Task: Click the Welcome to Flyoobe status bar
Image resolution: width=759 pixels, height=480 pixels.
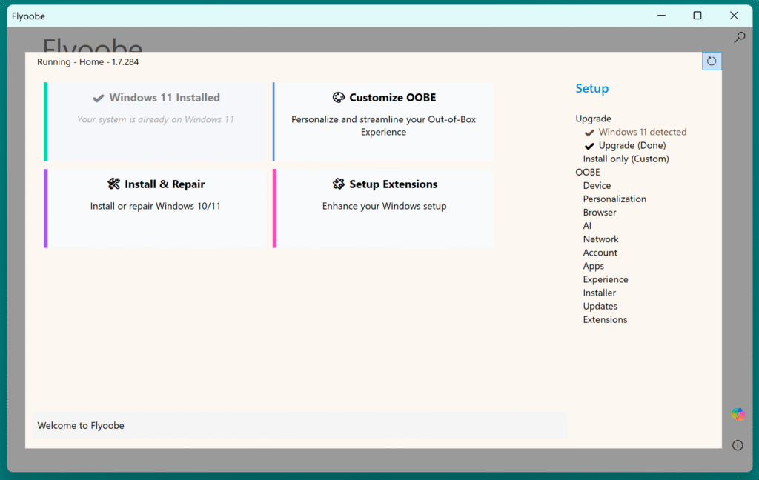Action: point(299,425)
